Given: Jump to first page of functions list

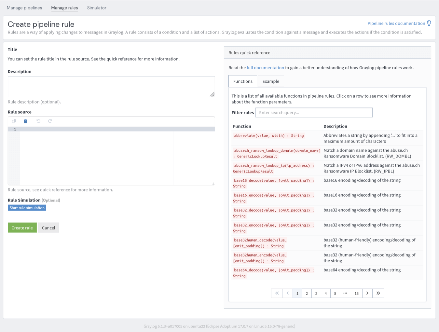Looking at the screenshot, I should (277, 293).
